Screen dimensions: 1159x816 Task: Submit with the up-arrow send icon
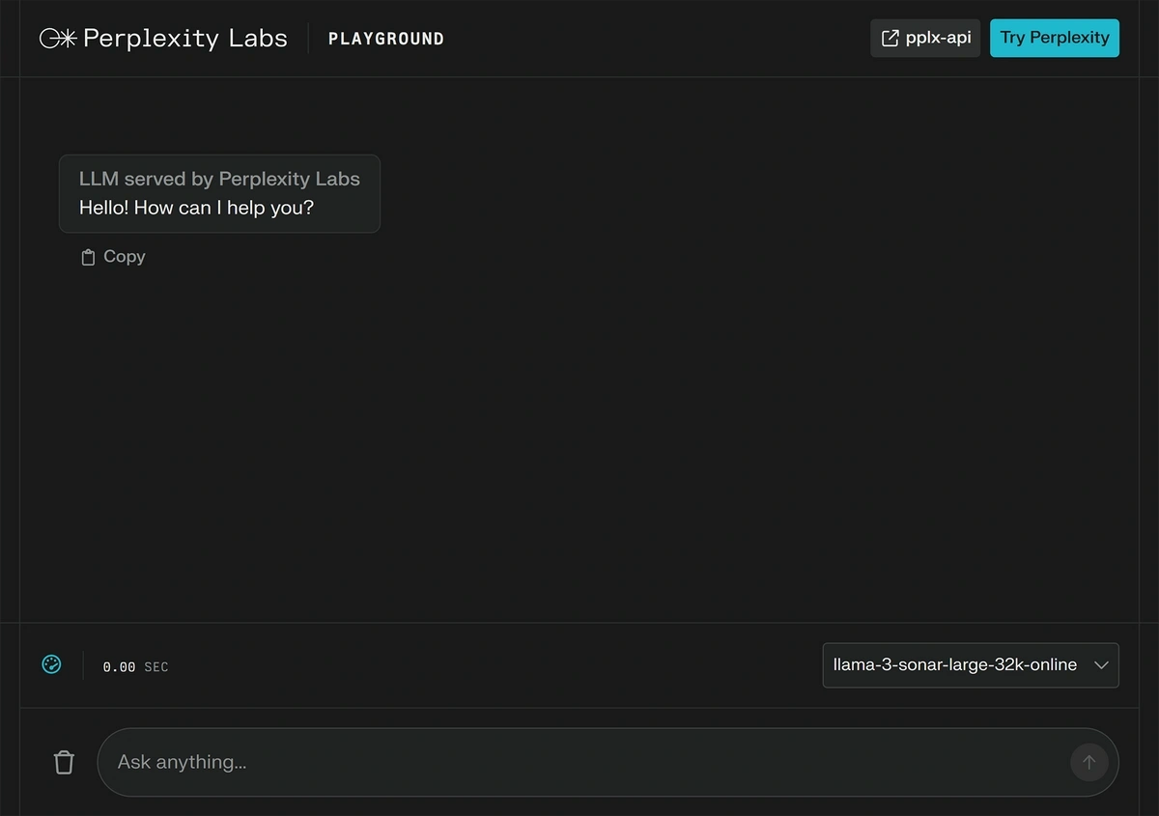[1088, 762]
